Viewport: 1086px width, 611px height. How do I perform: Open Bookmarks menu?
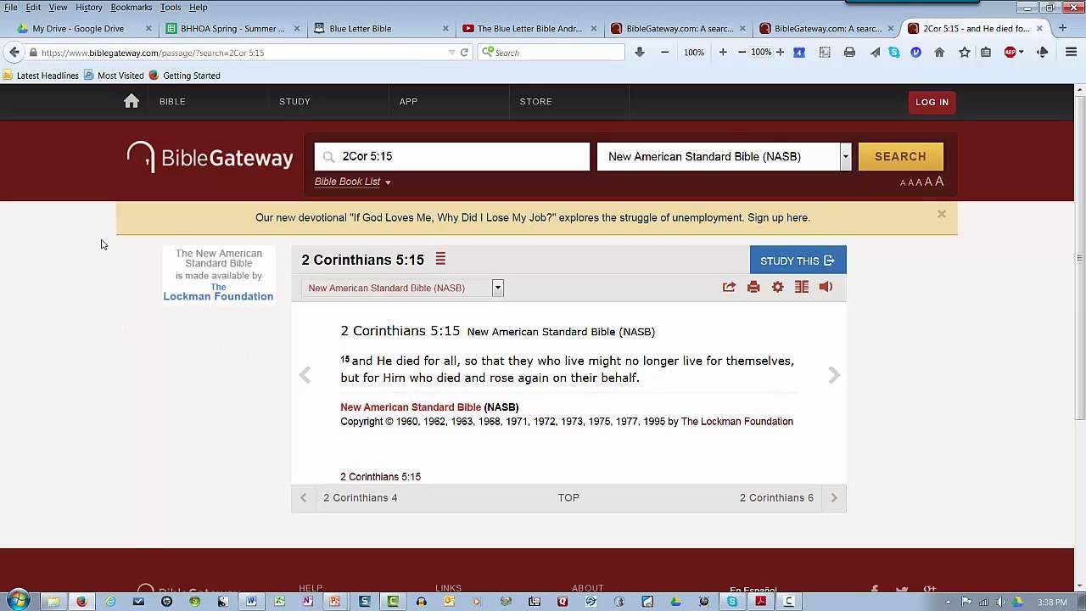[131, 7]
